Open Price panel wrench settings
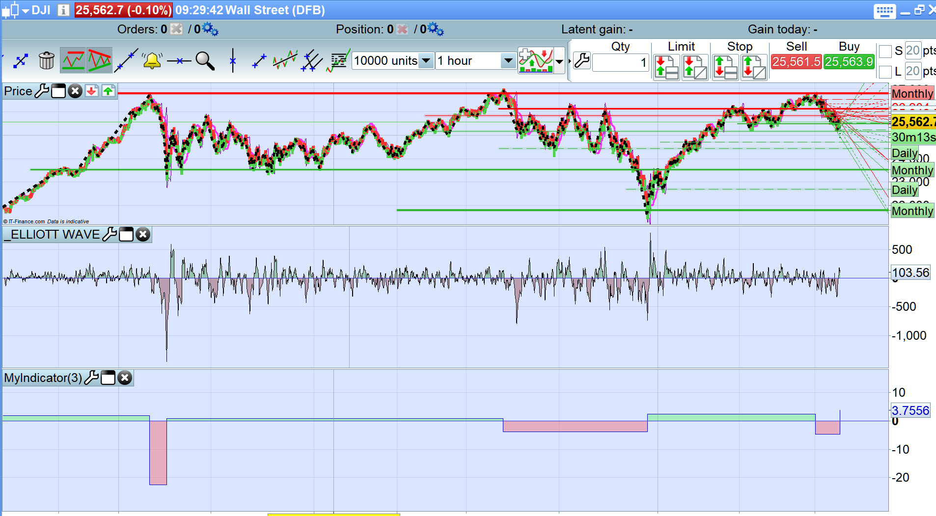Image resolution: width=936 pixels, height=516 pixels. point(42,91)
